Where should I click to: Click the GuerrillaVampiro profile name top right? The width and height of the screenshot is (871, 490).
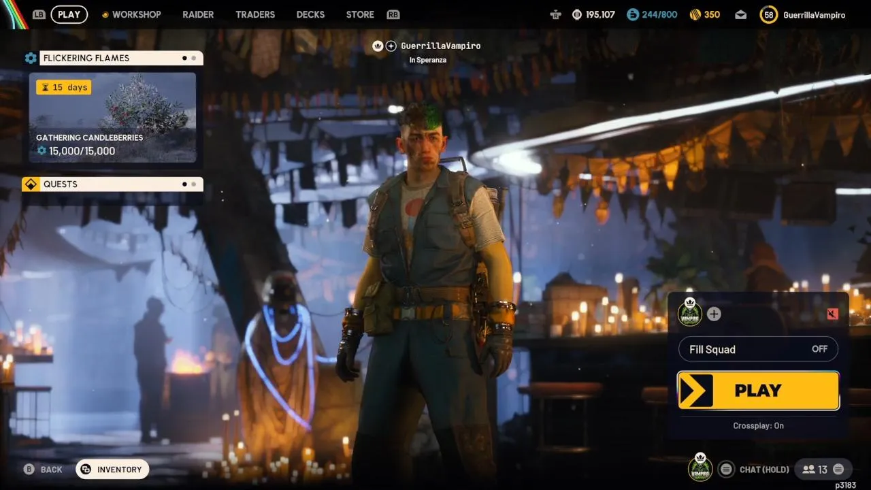814,14
